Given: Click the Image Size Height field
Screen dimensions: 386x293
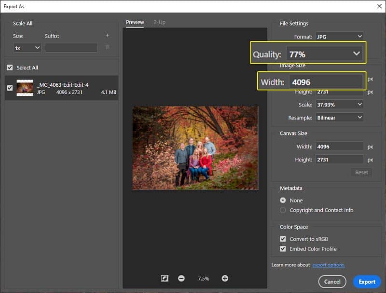Looking at the screenshot, I should (339, 92).
